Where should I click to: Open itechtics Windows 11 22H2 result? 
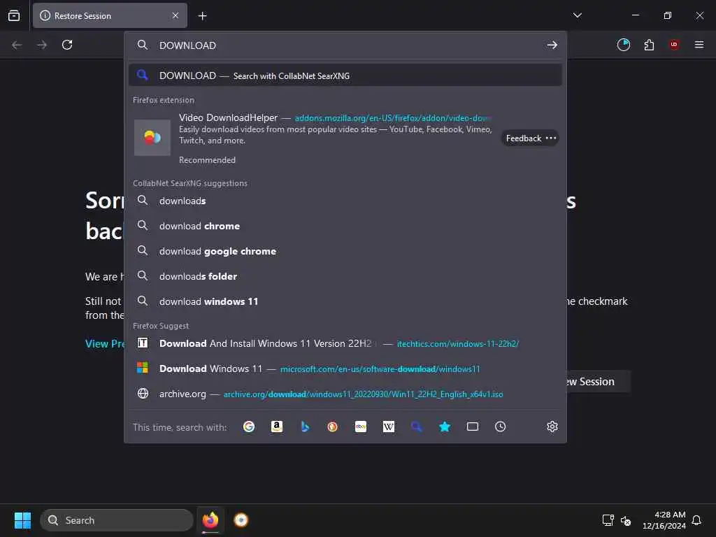pyautogui.click(x=345, y=343)
